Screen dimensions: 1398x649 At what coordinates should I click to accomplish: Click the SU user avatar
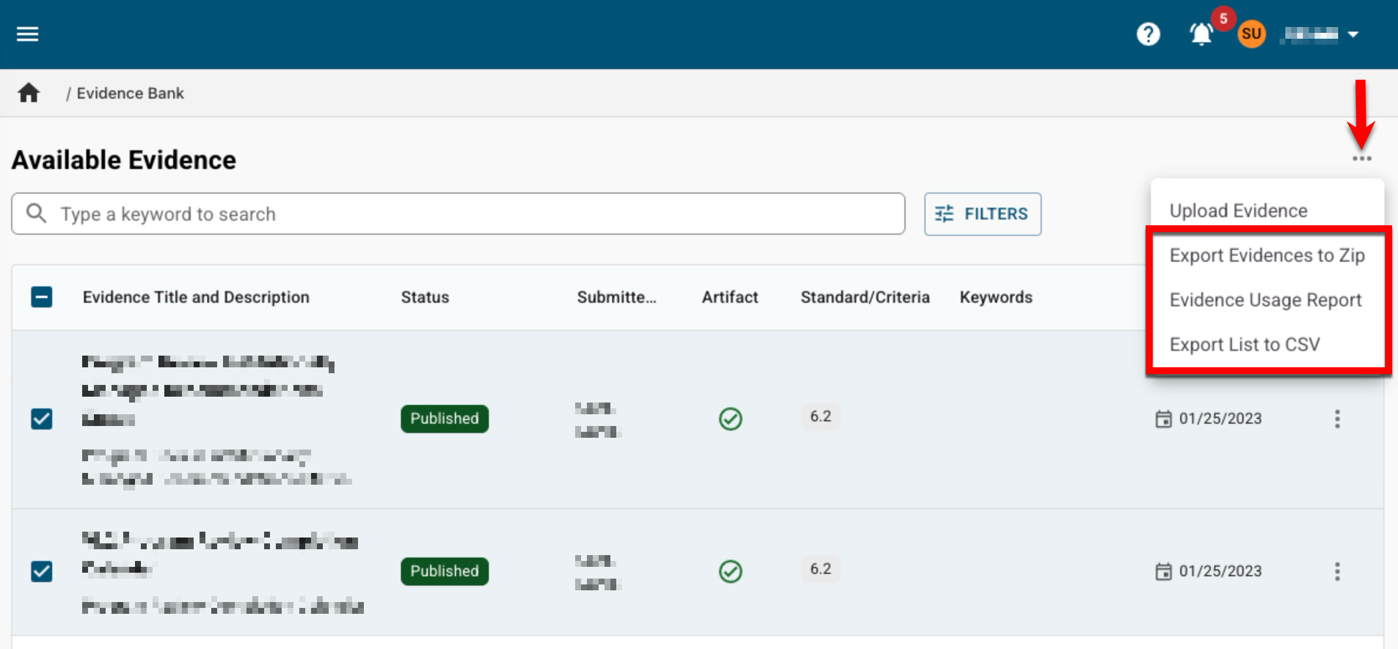(1251, 34)
